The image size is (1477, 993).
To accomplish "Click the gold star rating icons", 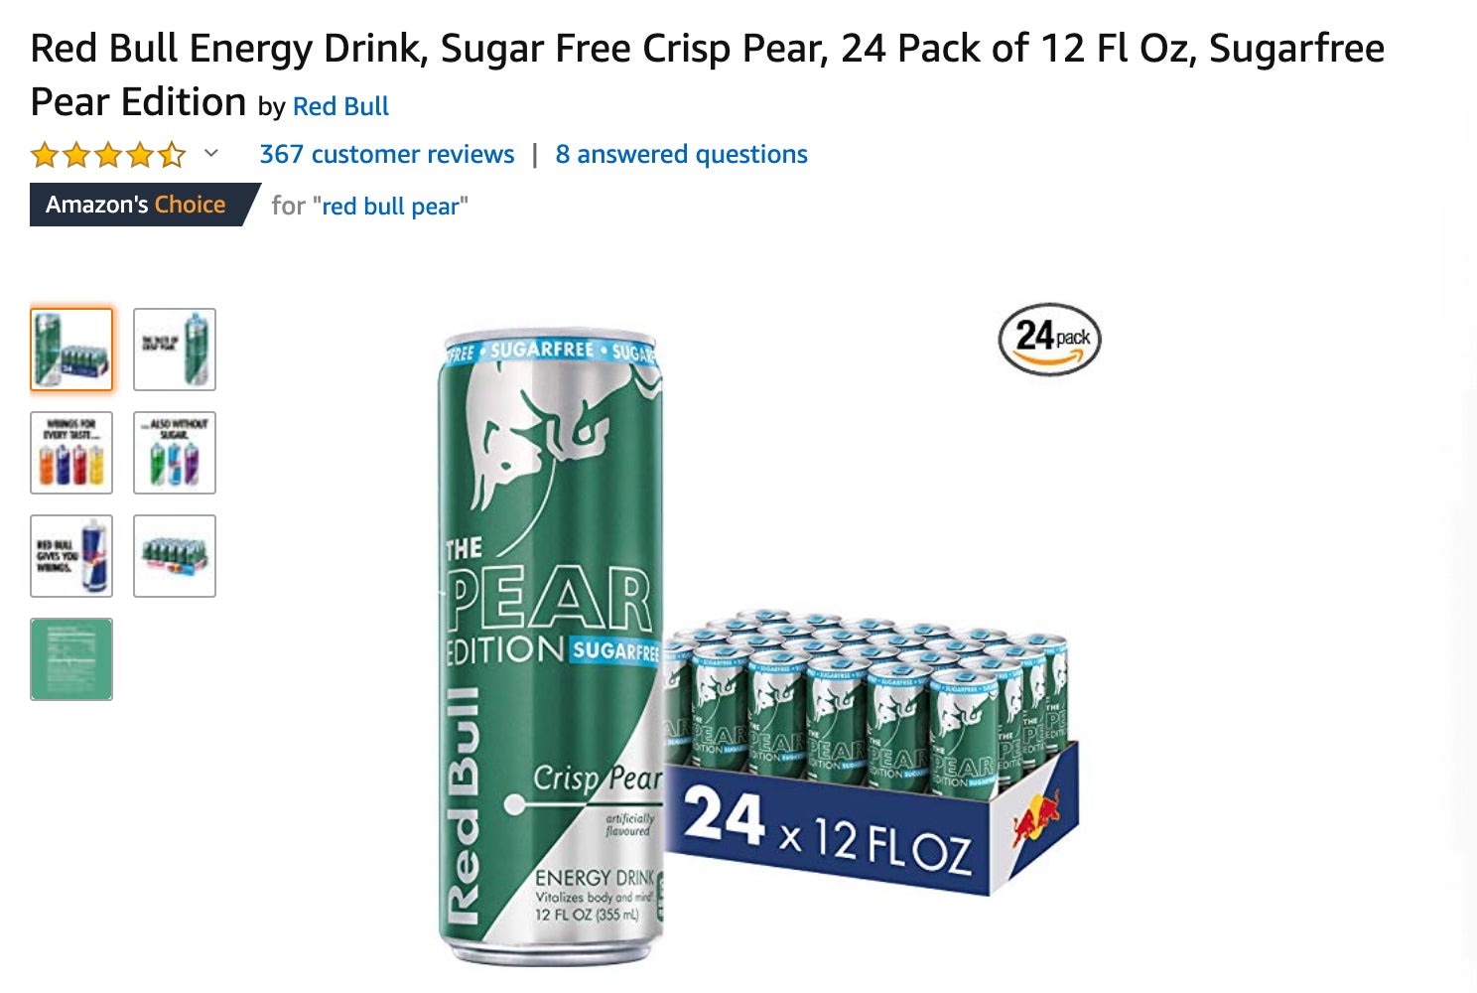I will point(108,155).
